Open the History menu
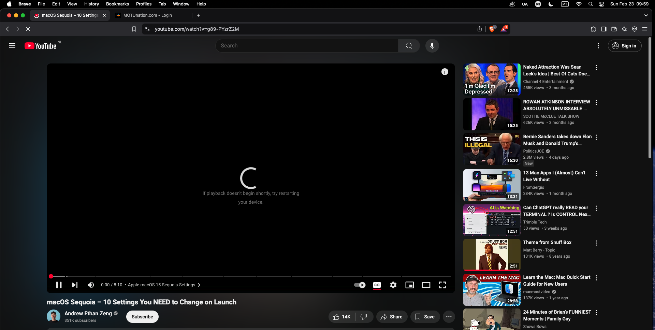 (91, 4)
